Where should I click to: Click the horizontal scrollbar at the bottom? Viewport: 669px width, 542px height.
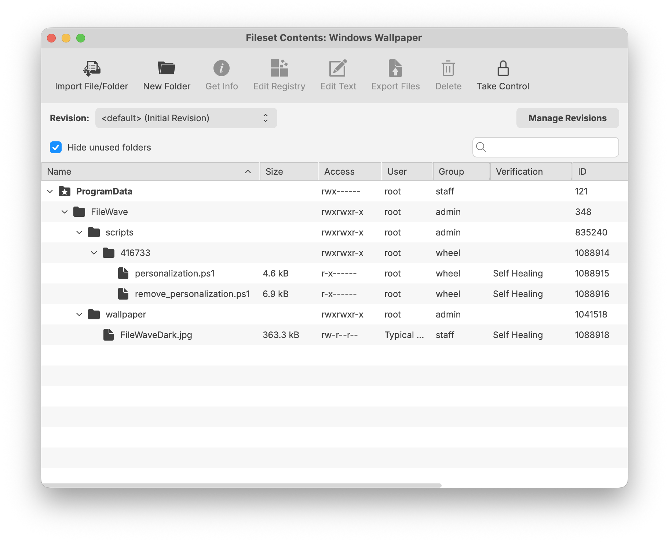(242, 485)
